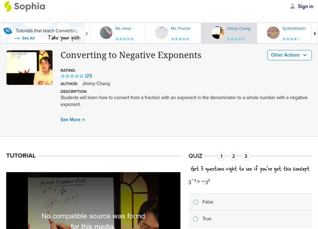
Task: Open Ms. Proctor's avatar in the carousel
Action: 161,33
